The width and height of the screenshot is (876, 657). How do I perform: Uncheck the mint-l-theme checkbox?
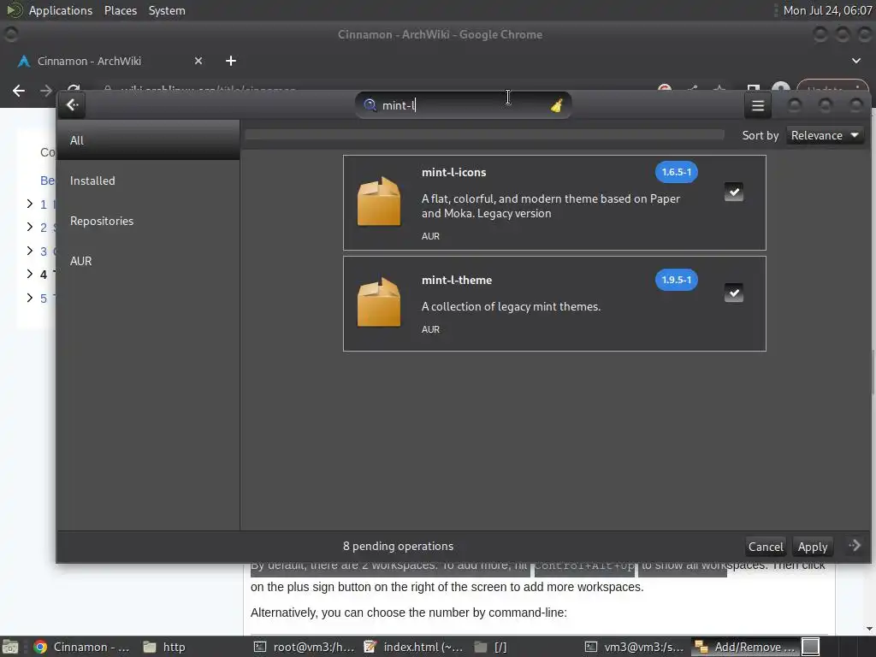[x=733, y=293]
